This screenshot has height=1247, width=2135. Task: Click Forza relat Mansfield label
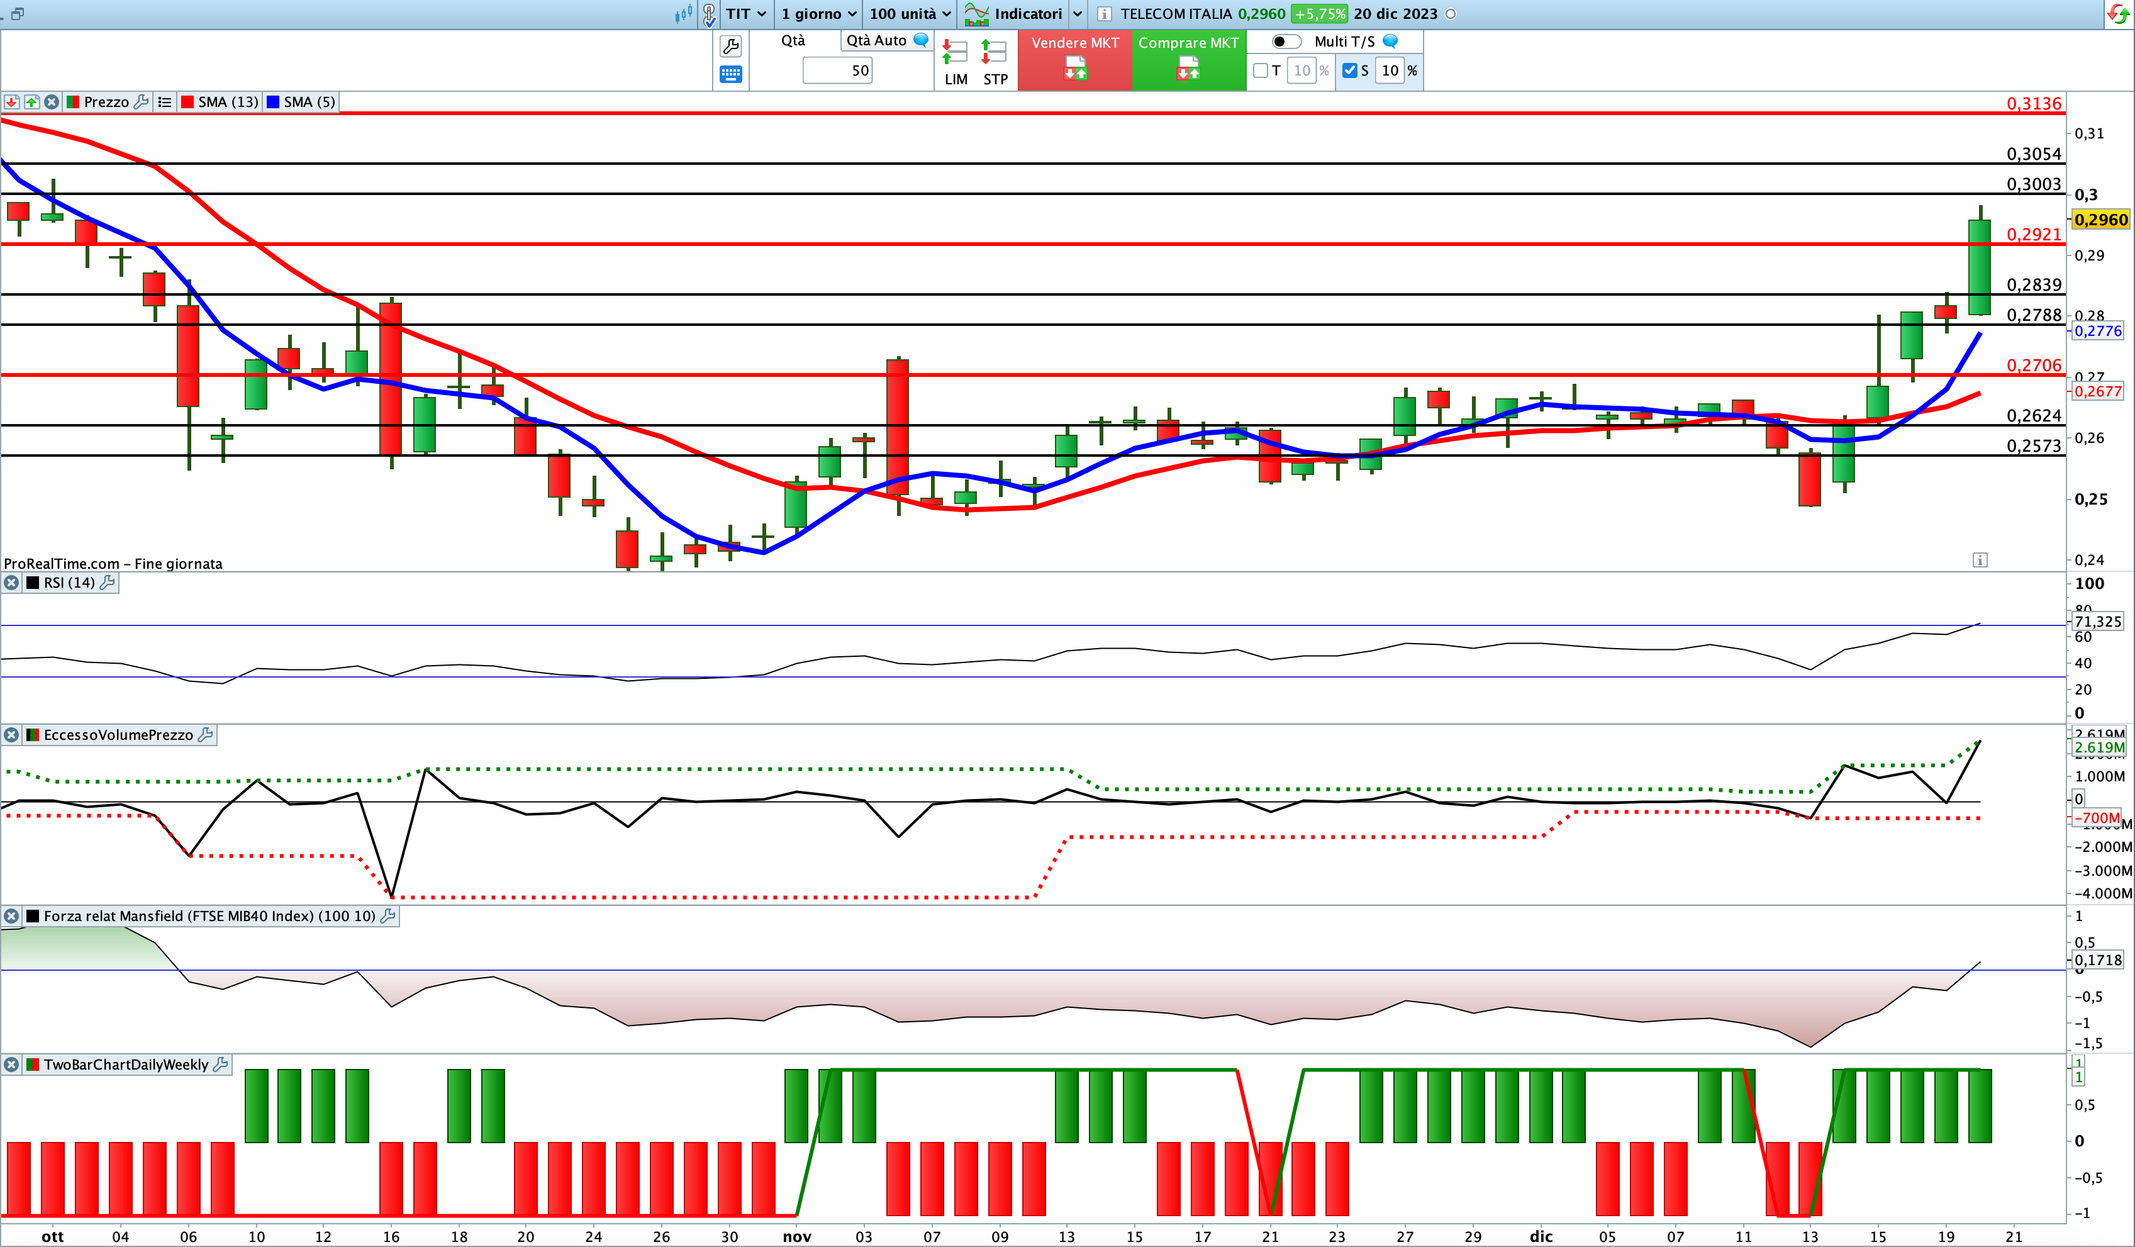point(209,916)
